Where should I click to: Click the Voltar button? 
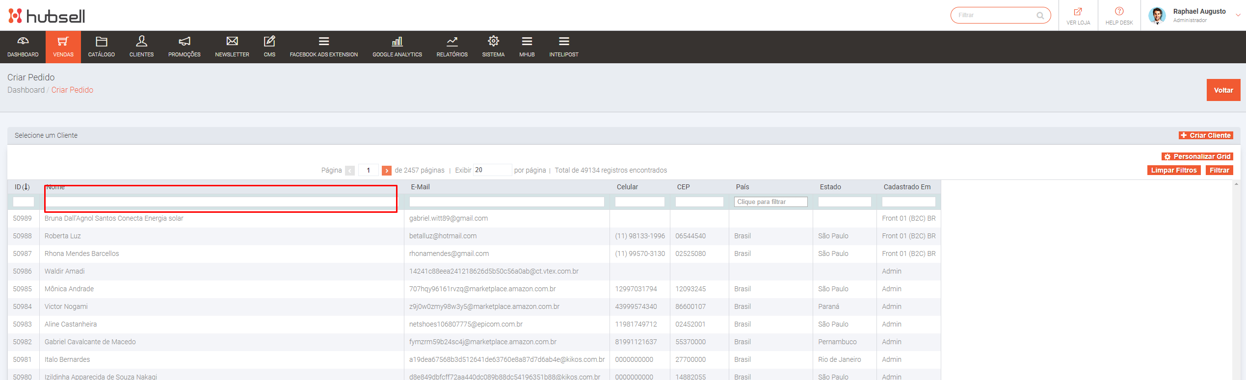point(1223,90)
